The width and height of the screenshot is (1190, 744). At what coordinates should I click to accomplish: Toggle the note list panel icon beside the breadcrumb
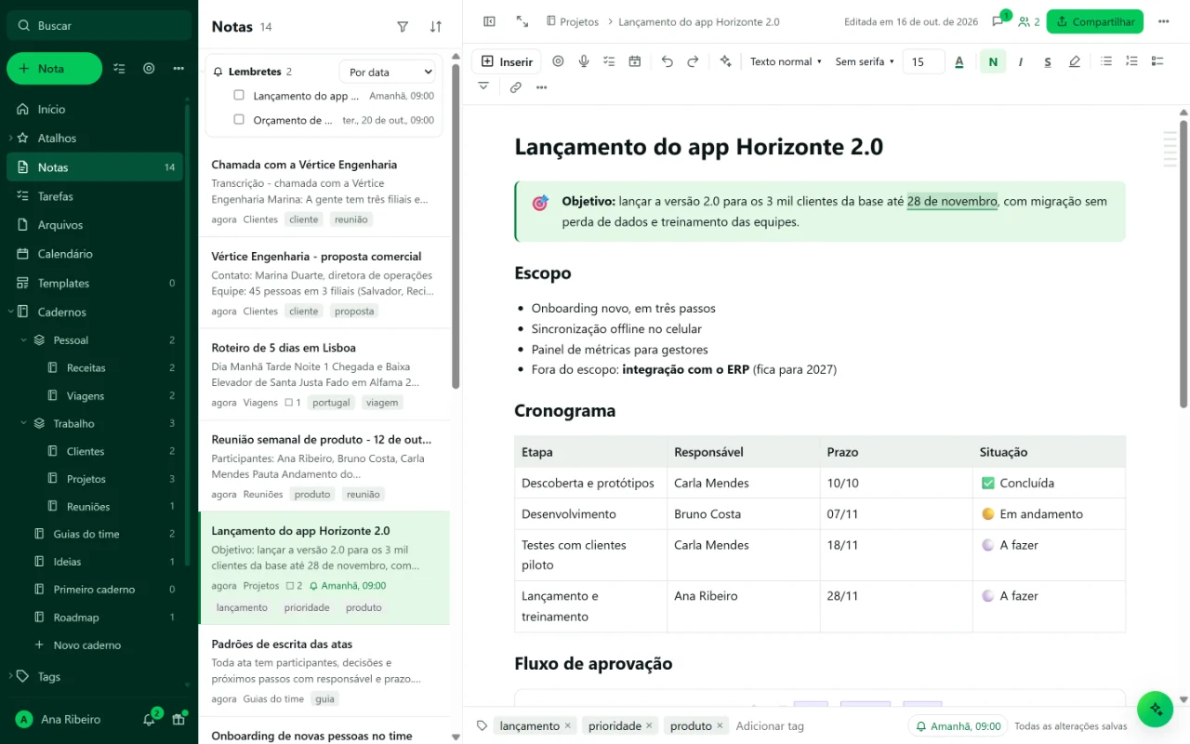[490, 21]
